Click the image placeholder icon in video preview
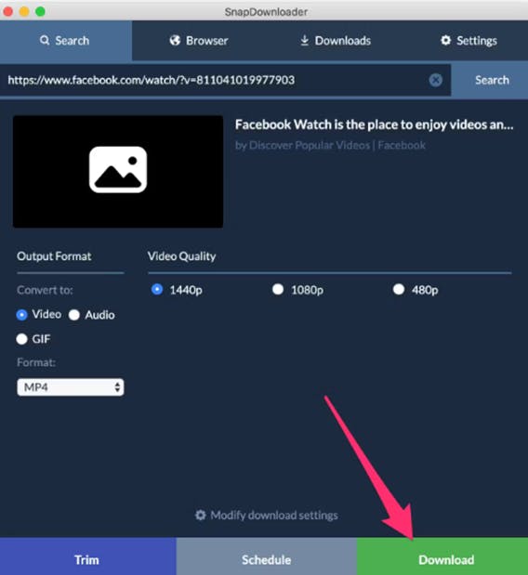This screenshot has height=575, width=528. [x=118, y=169]
